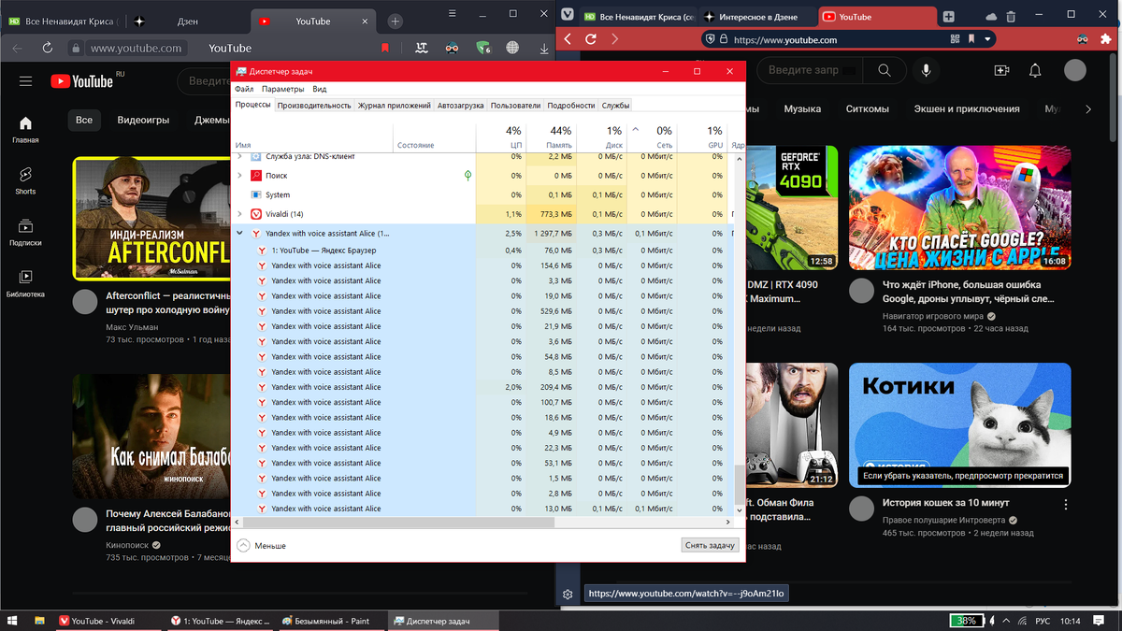Switch to Интересное в Дзене tab in Vivaldi
The width and height of the screenshot is (1122, 631).
point(758,16)
